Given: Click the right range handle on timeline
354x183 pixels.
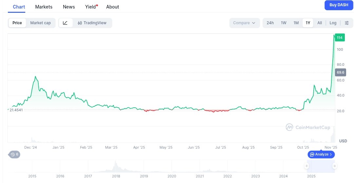Looking at the screenshot, I should point(334,166).
